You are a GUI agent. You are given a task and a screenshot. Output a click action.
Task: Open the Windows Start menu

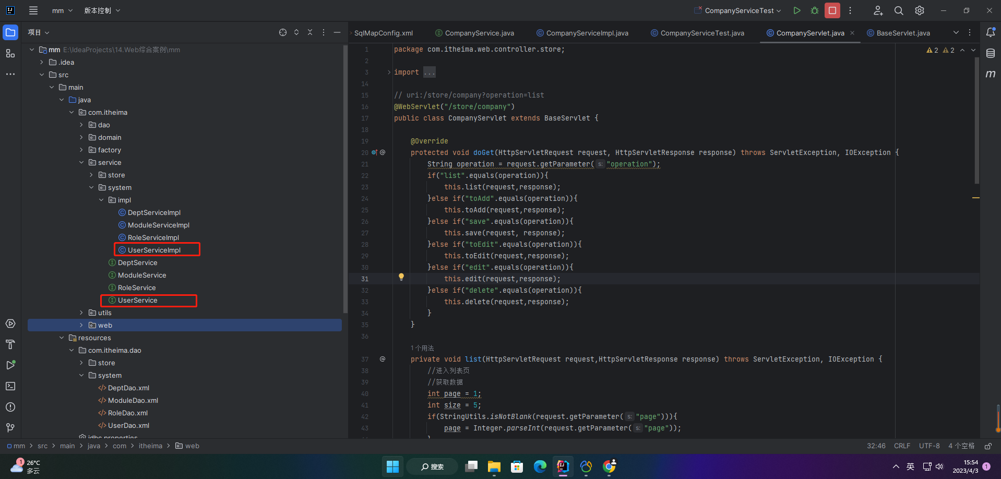point(392,466)
